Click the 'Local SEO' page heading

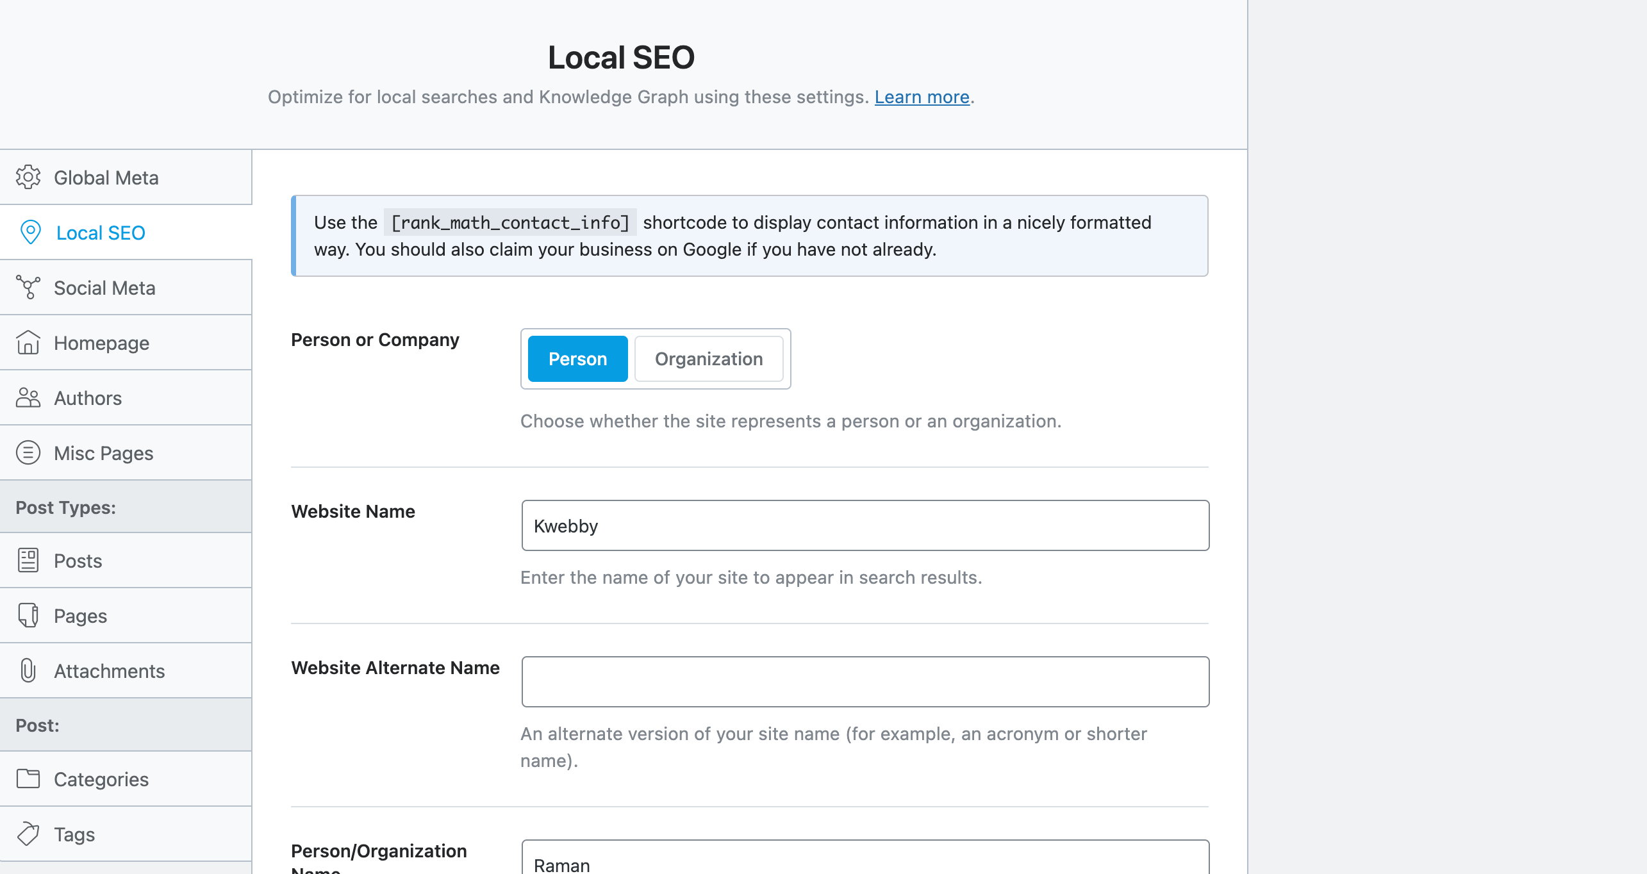tap(621, 58)
